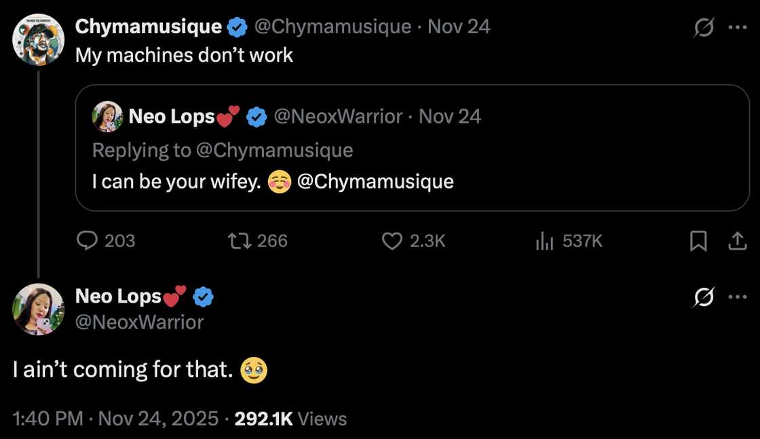Screen dimensions: 760x439
Task: Click the Grok icon on Chymamusique tweet
Action: 704,28
